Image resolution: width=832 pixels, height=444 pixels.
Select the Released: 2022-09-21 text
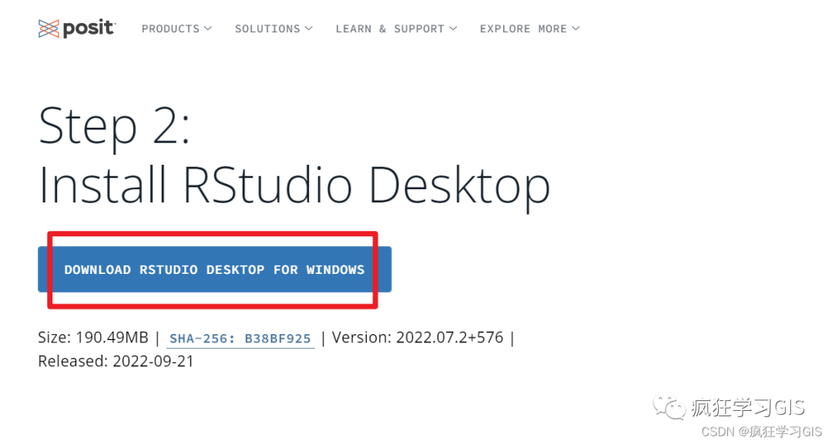click(116, 362)
